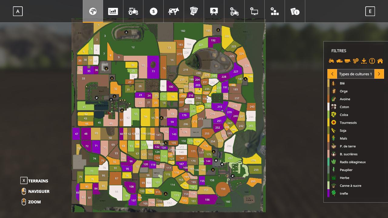Toggle trefle crop in legend
388x218 pixels.
pos(356,193)
